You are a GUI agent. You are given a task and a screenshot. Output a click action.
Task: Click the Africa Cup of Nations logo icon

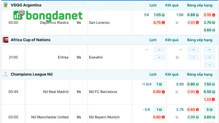click(x=5, y=40)
